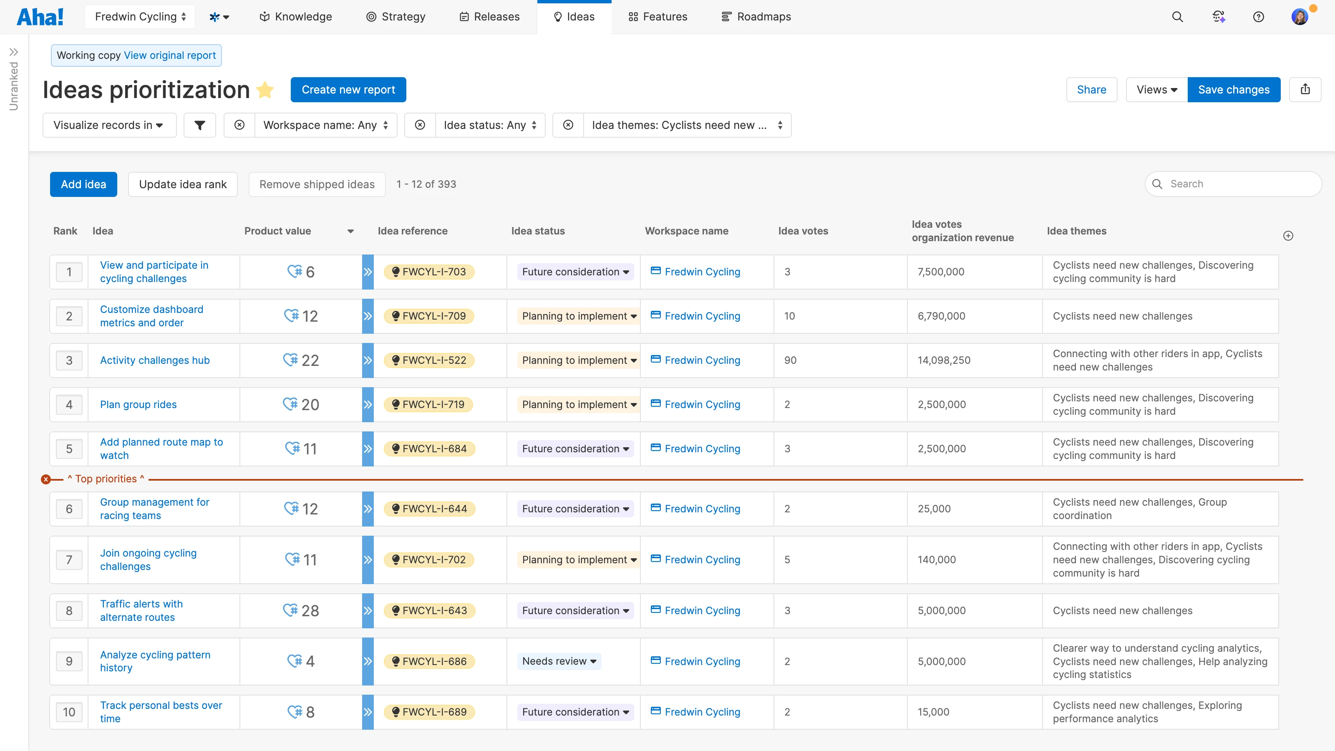Open the AI assistant icon
Viewport: 1335px width, 751px height.
(1218, 17)
